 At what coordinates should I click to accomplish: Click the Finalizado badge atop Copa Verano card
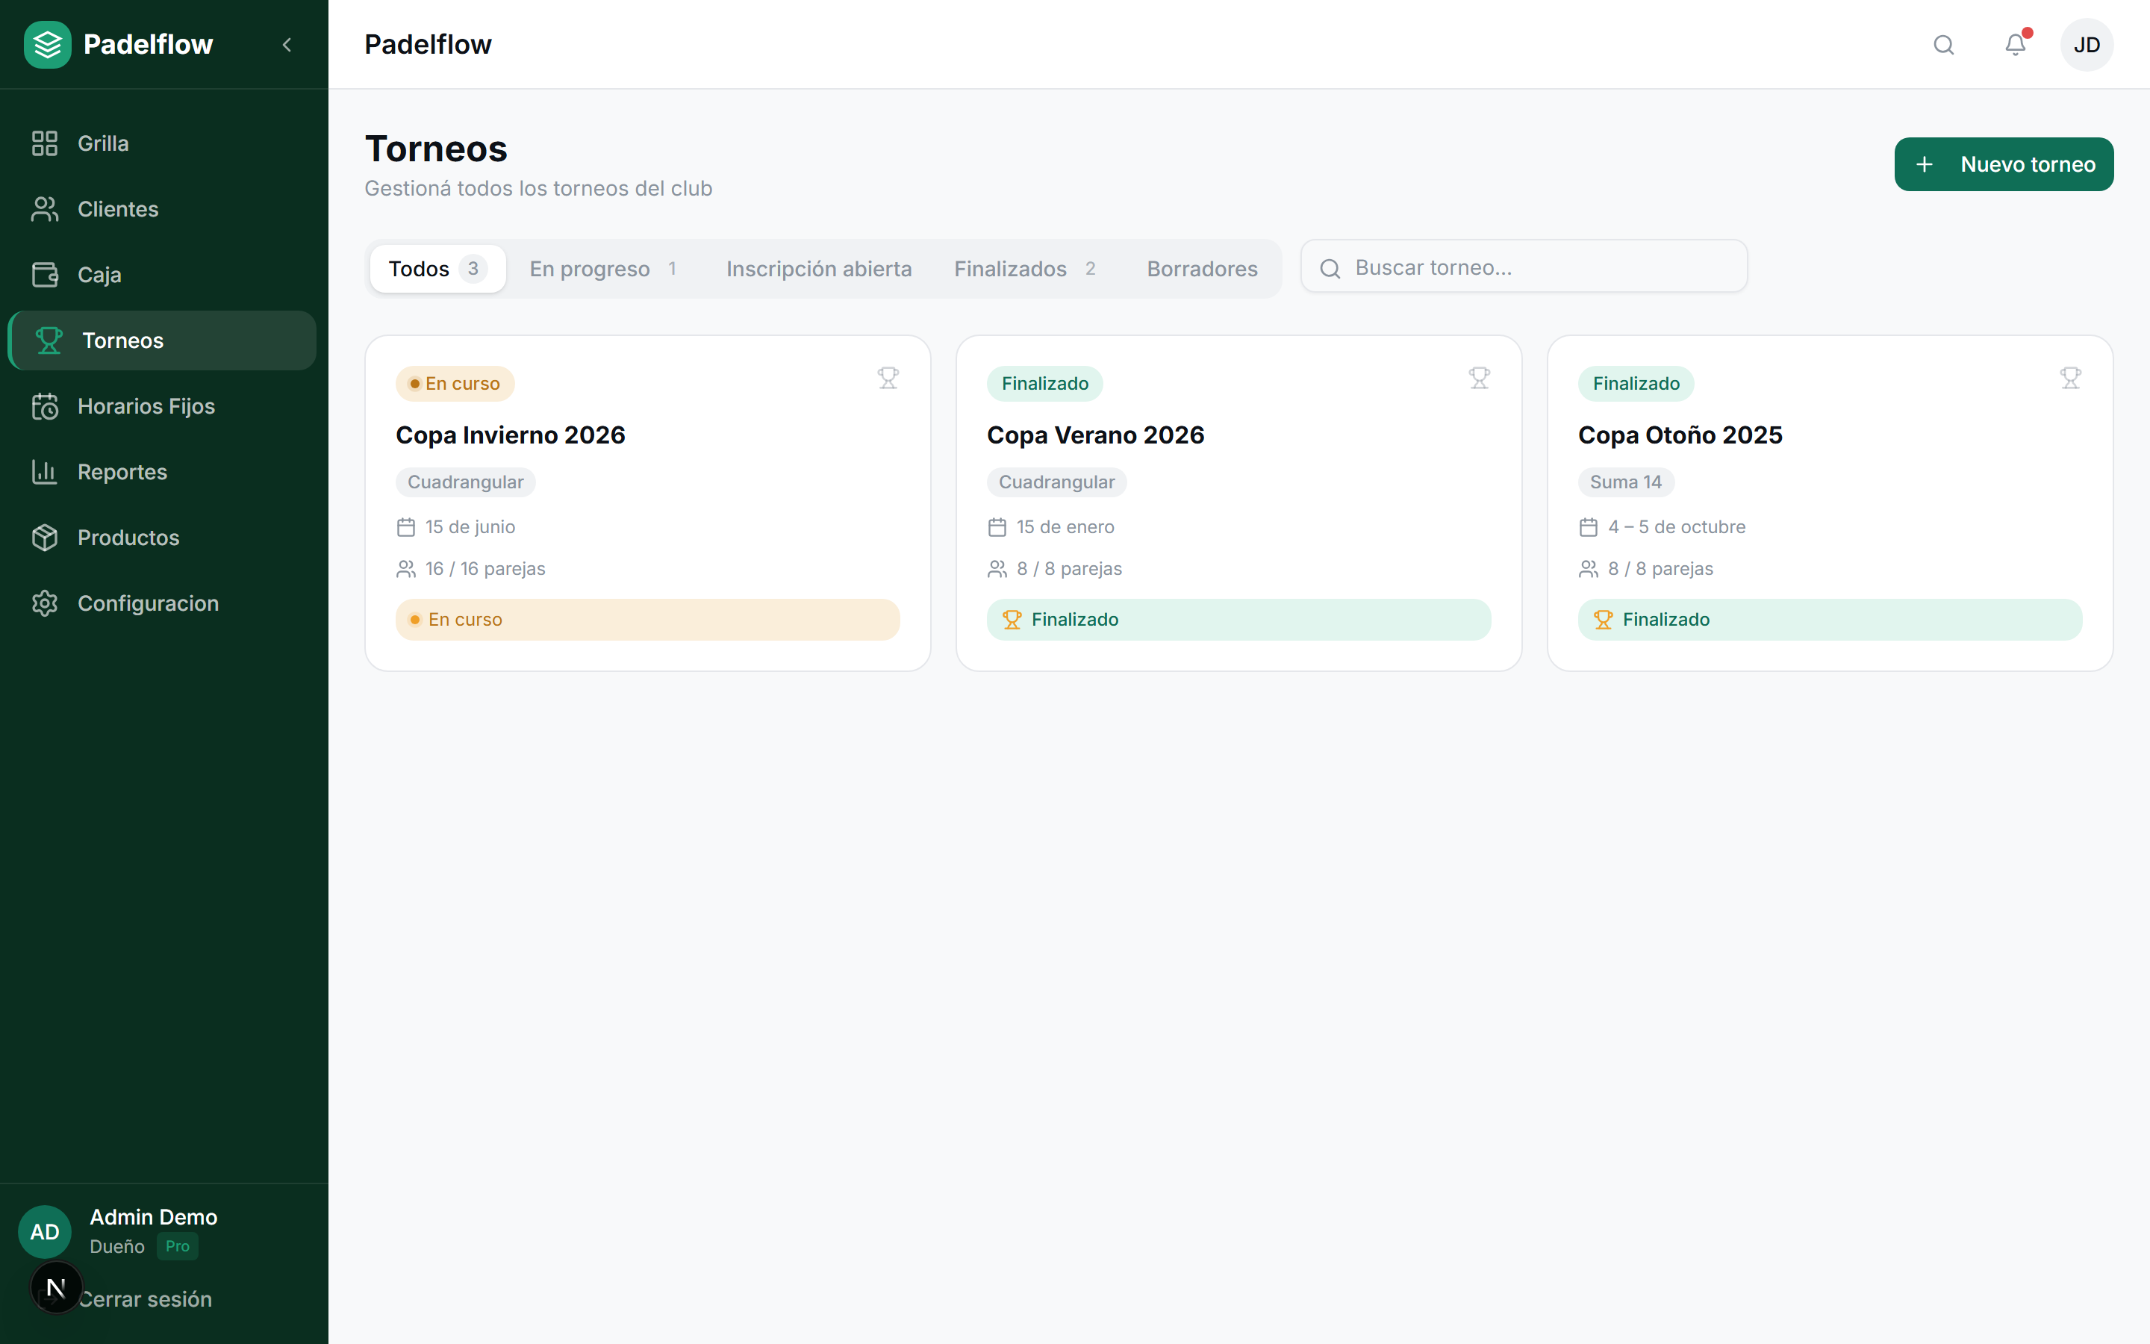pyautogui.click(x=1045, y=383)
